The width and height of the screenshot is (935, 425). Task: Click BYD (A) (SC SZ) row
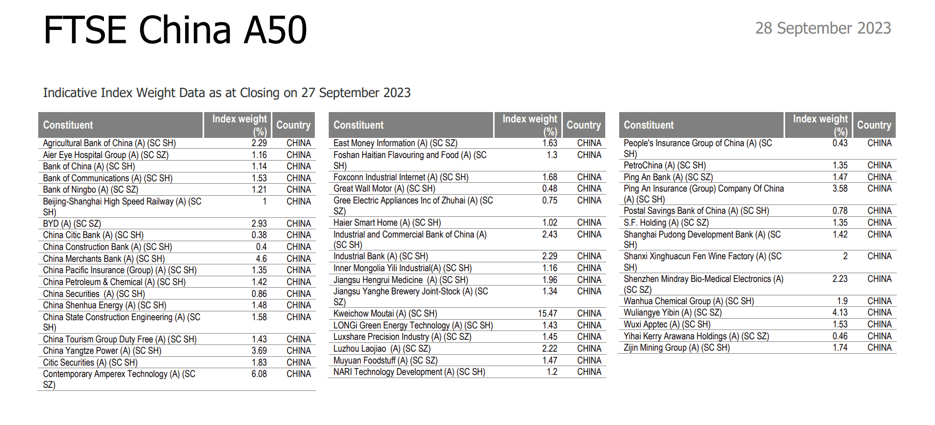point(177,224)
